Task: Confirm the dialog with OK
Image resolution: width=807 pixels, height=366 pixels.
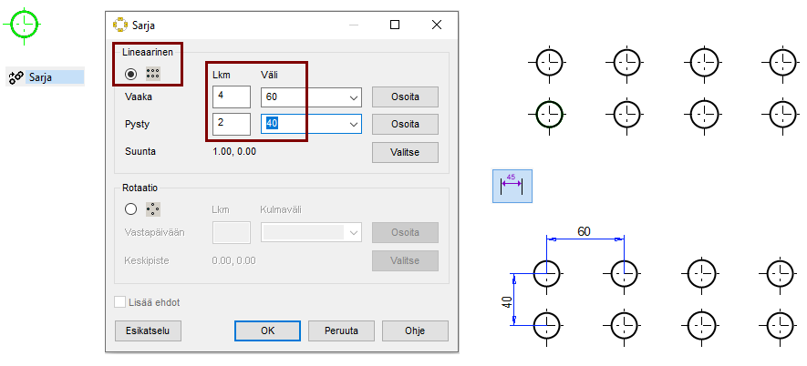Action: [267, 330]
